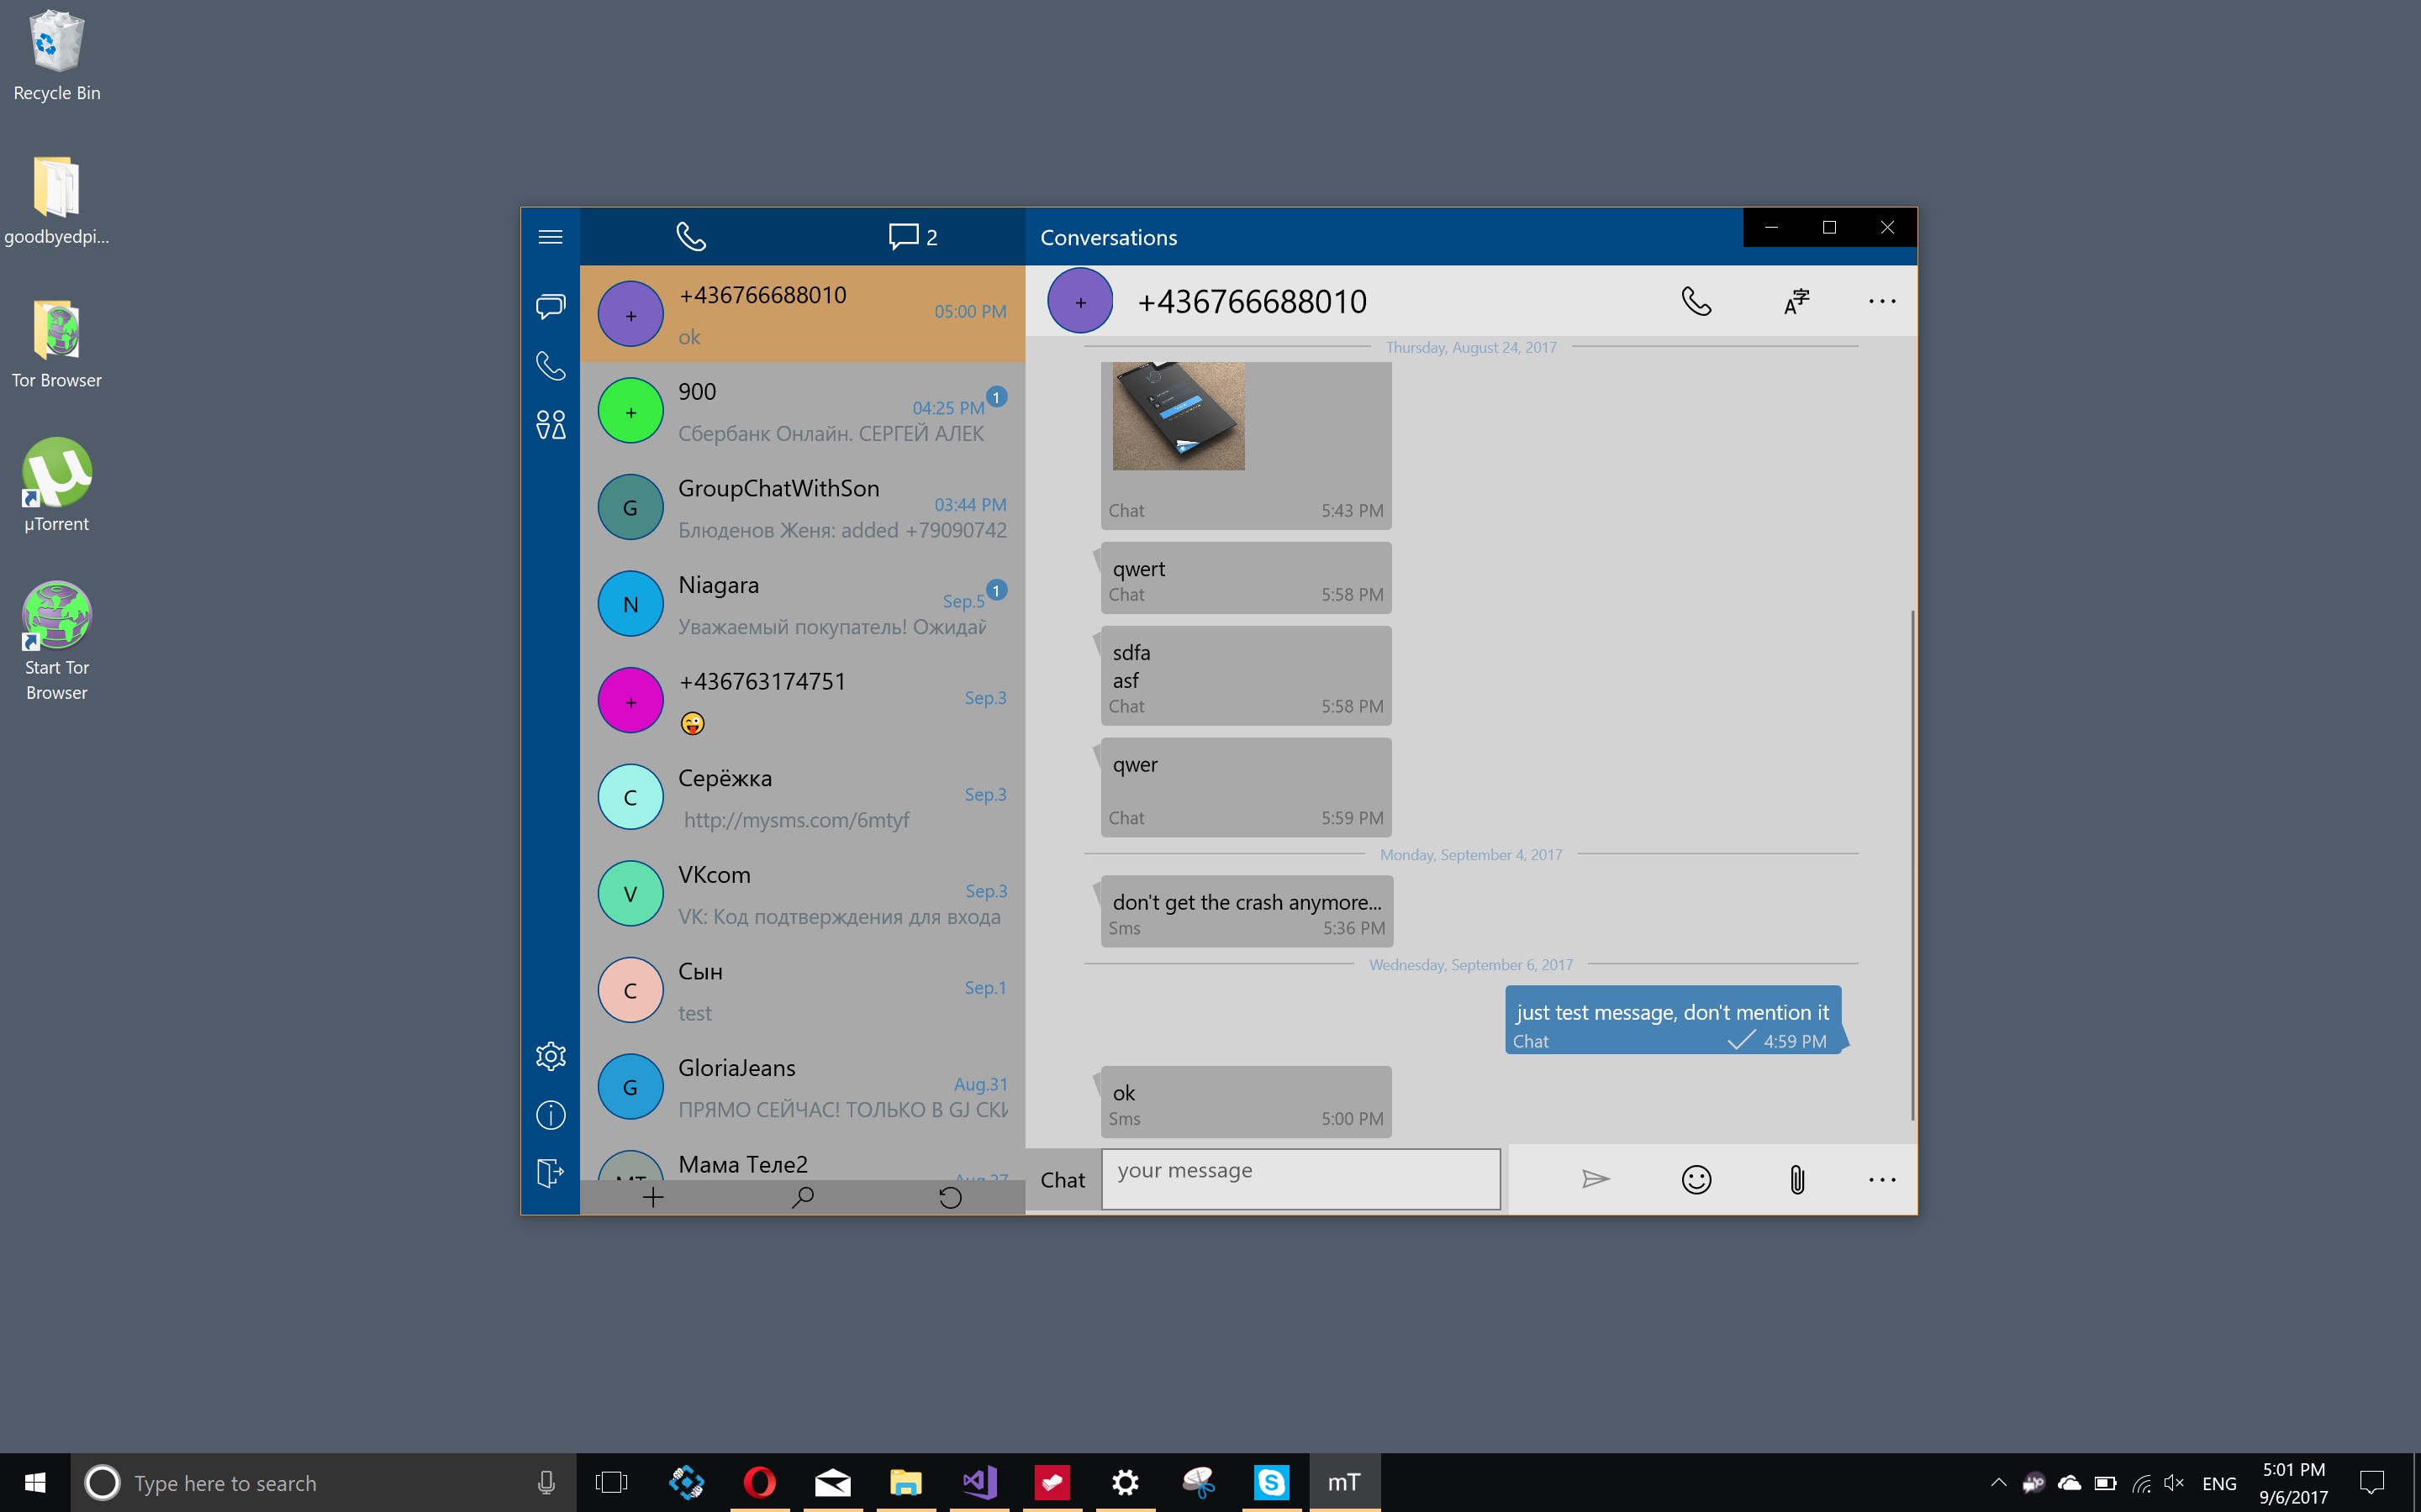Image resolution: width=2421 pixels, height=1512 pixels.
Task: Open text options with the A-character icon
Action: [1795, 301]
